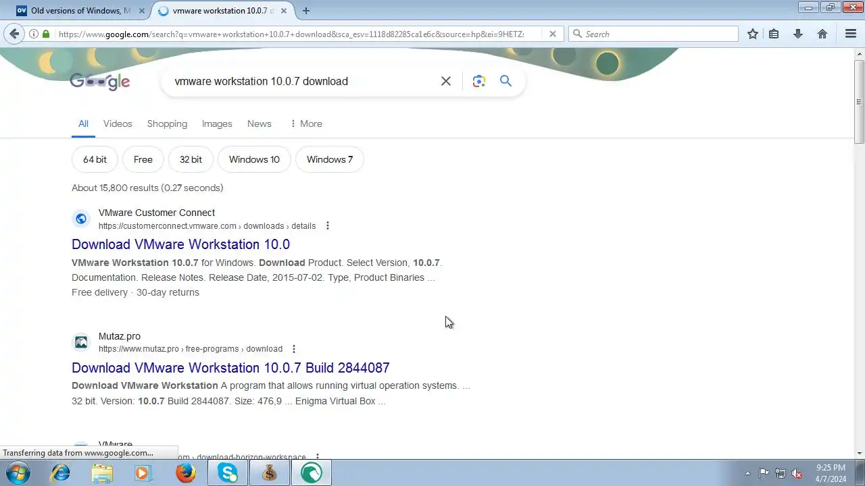
Task: Apply the Free filter chip
Action: tap(143, 159)
